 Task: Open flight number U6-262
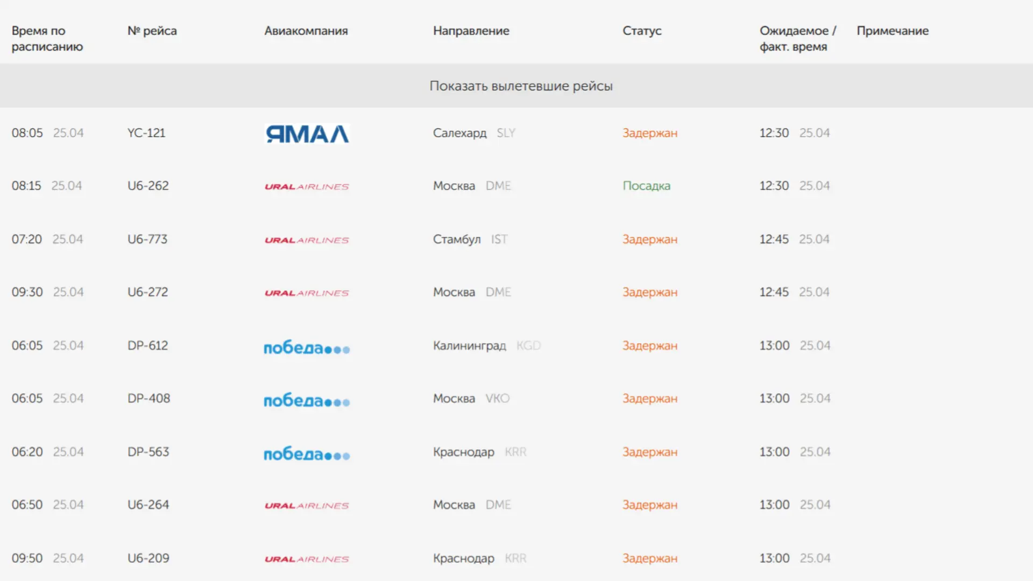click(148, 186)
